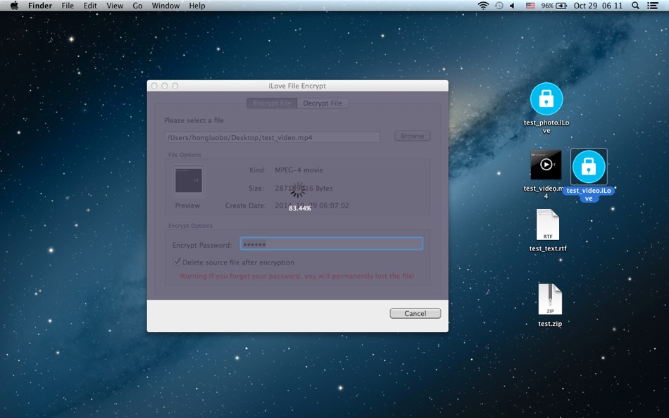Open the Help menu

click(x=197, y=6)
